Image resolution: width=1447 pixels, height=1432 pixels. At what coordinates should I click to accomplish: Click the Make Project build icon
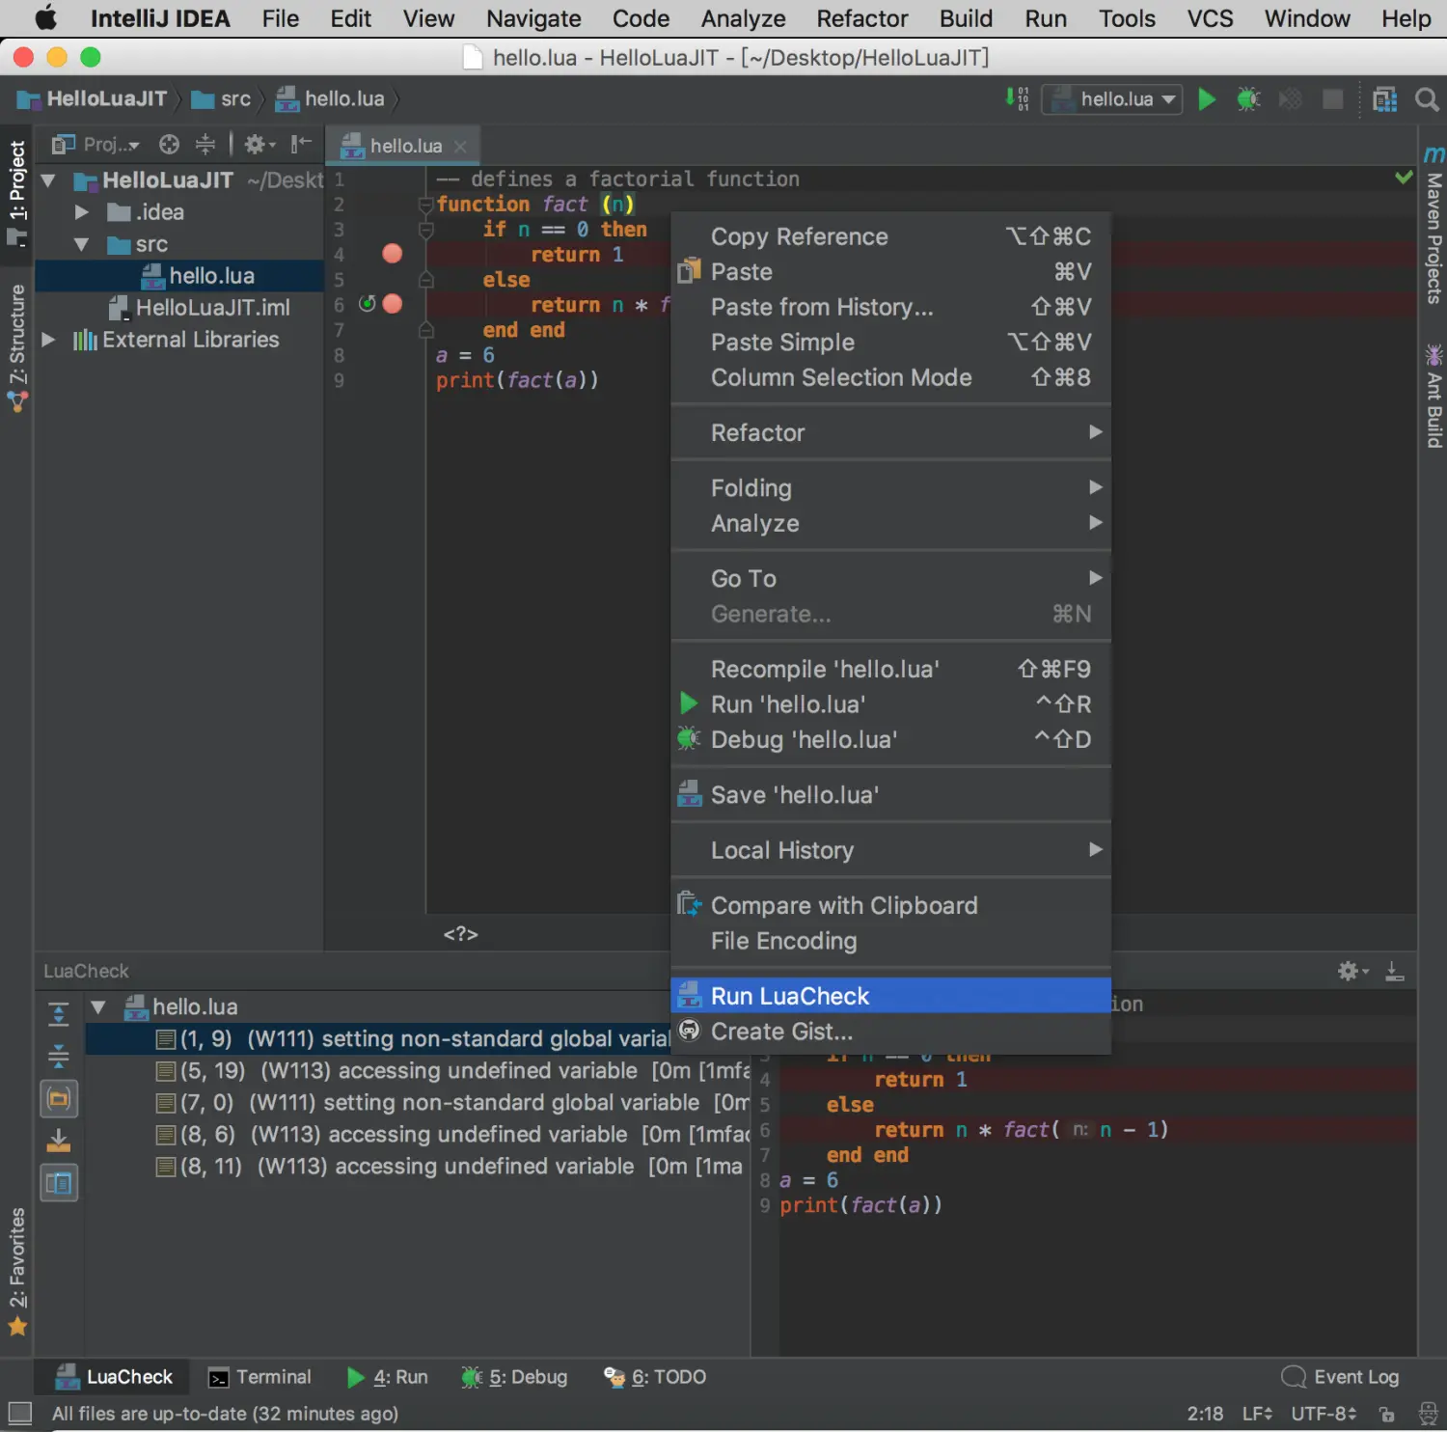1018,98
